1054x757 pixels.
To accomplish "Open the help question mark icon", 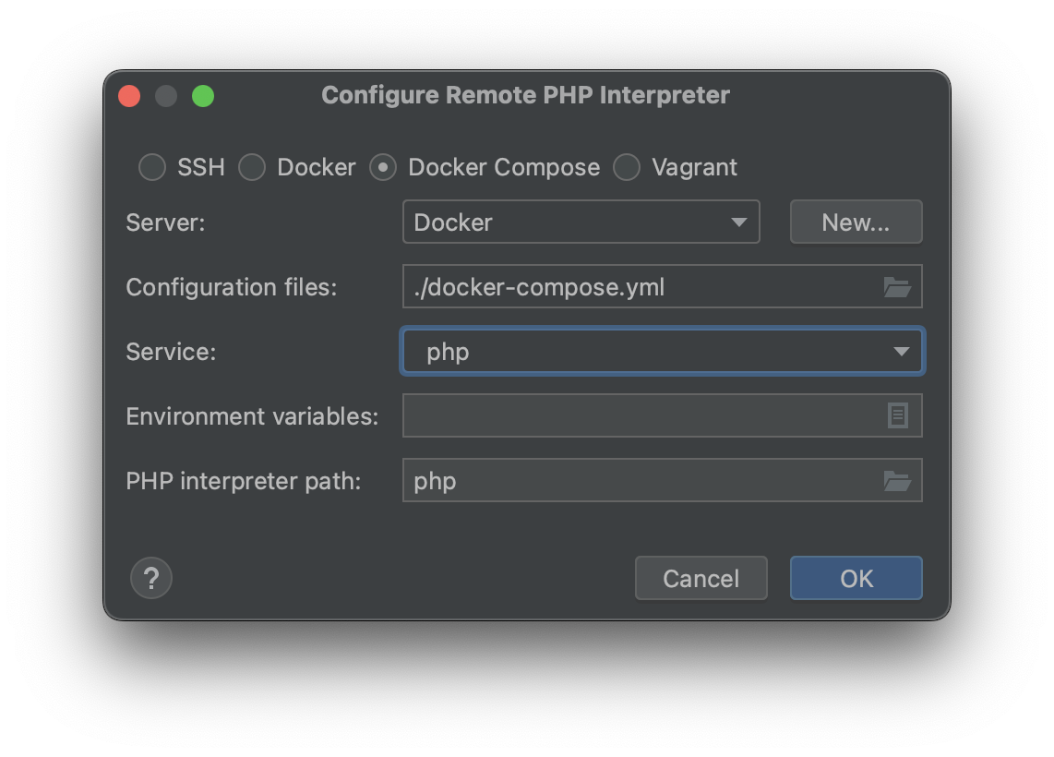I will click(x=151, y=578).
